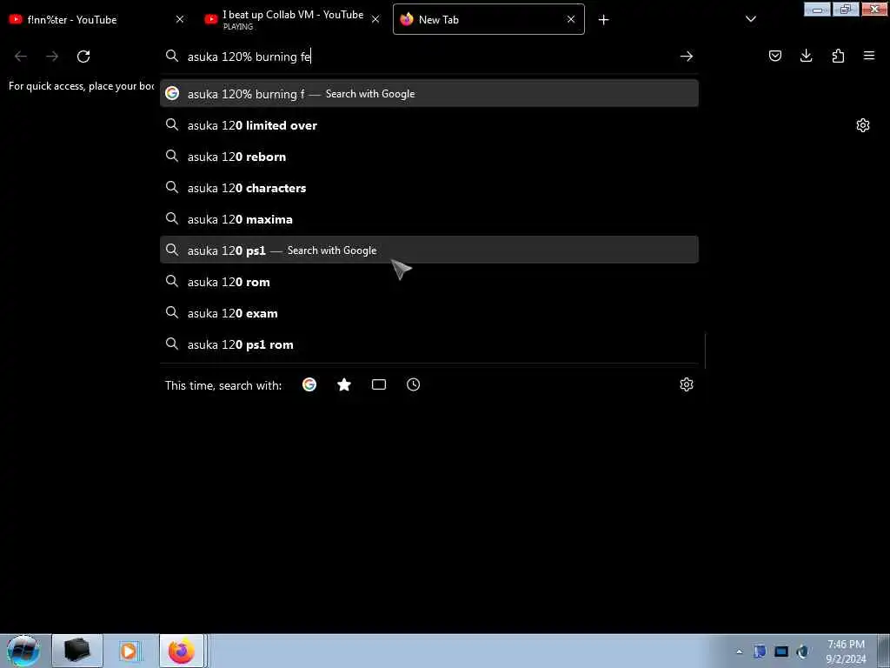Open the Windows Start menu orb
Image resolution: width=890 pixels, height=668 pixels.
23,651
